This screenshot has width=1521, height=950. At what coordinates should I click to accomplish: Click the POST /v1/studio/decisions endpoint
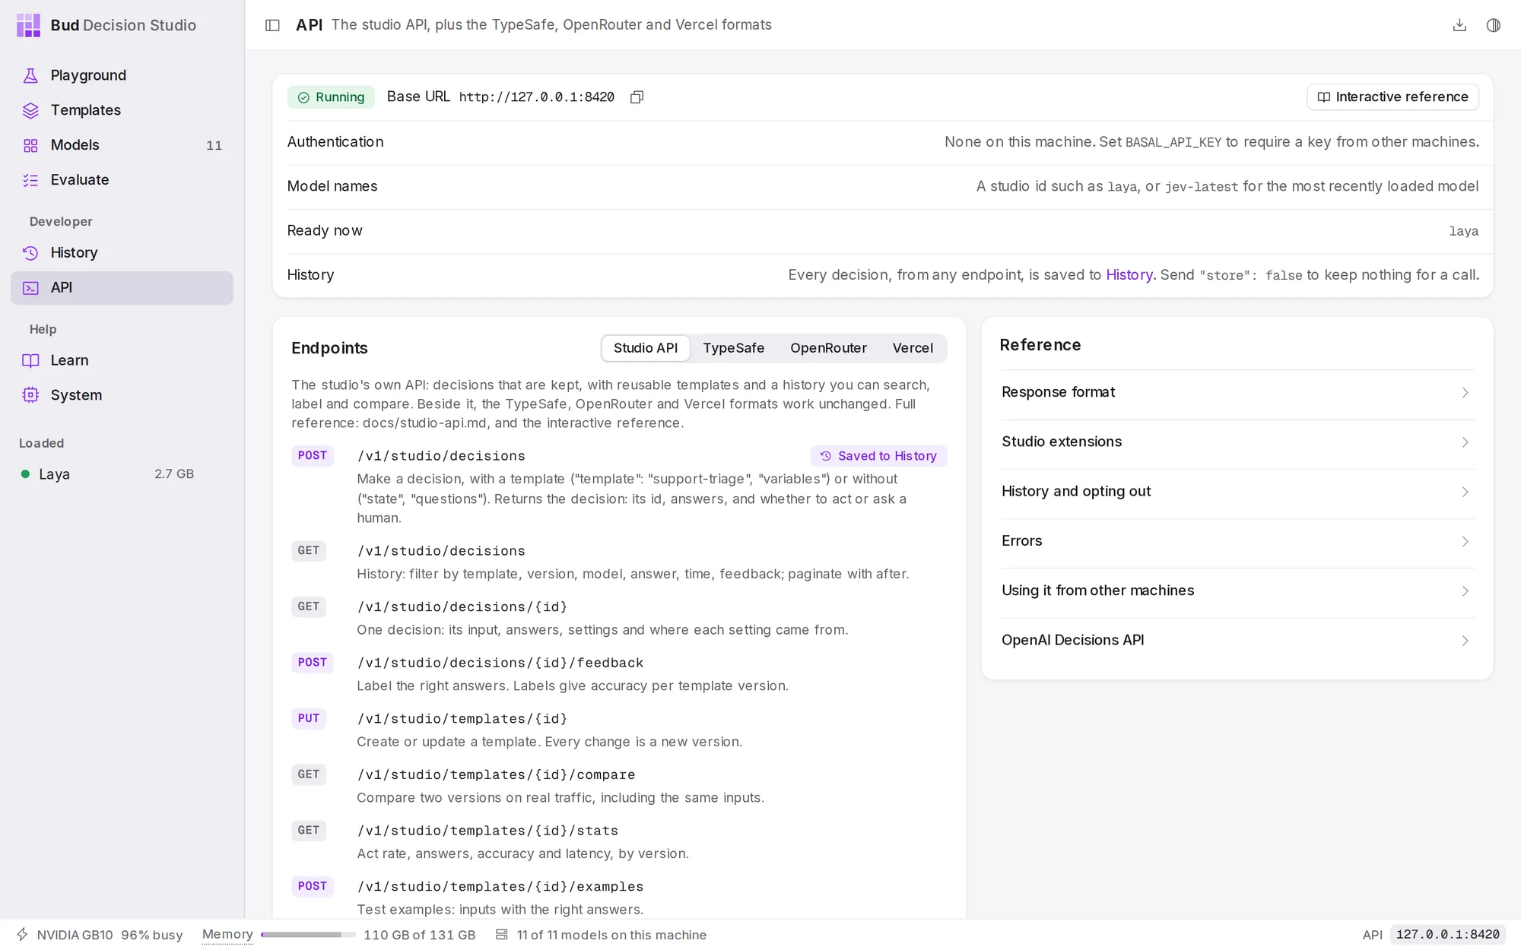[441, 456]
